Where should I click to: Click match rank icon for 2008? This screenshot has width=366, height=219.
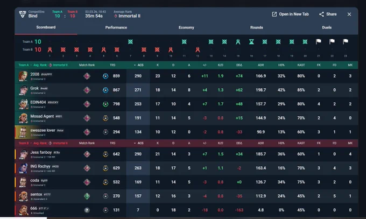(87, 76)
